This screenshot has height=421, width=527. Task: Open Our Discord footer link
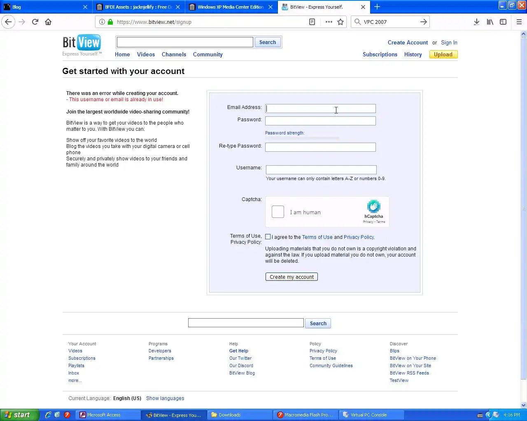pos(241,365)
